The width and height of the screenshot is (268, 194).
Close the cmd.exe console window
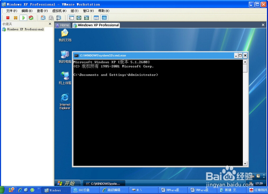coord(245,55)
